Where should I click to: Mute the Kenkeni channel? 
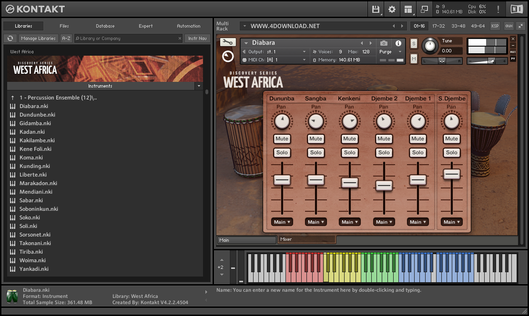[x=349, y=139]
